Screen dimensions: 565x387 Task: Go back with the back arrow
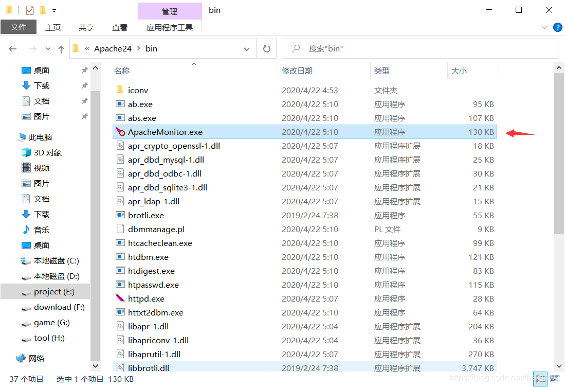[13, 49]
